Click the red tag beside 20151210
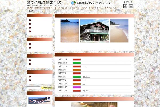 (x=77, y=66)
